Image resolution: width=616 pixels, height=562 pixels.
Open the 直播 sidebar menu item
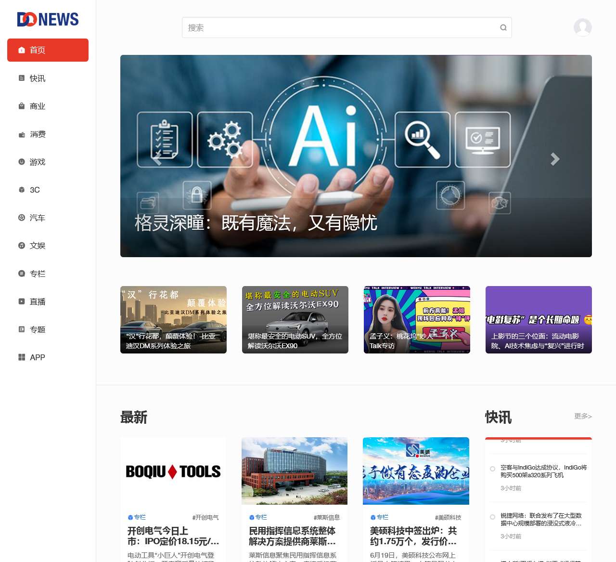pos(38,301)
